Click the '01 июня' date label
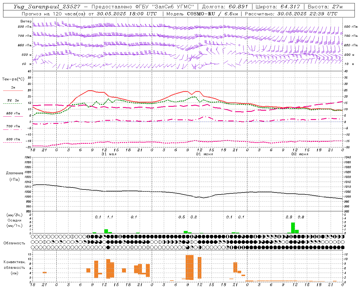Image resolution: width=359 pixels, height=287 pixels. [x=204, y=154]
